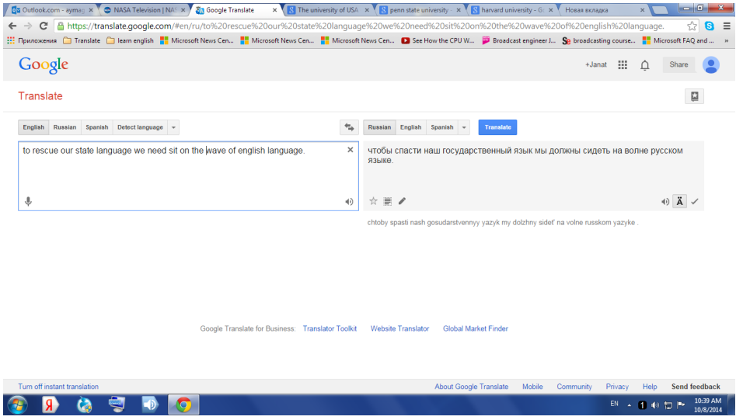This screenshot has height=420, width=736.
Task: Open the Приложения apps shortcut
Action: pyautogui.click(x=33, y=41)
